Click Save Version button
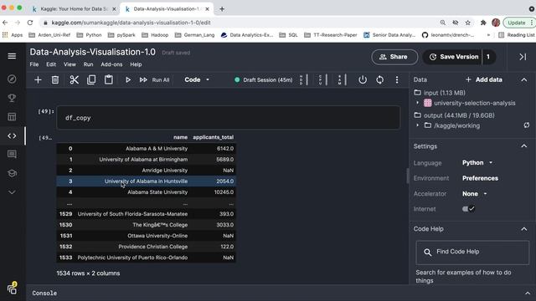536x301 pixels. point(453,57)
